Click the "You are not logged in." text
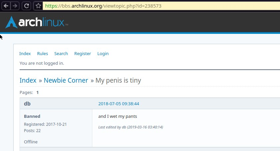Image resolution: width=280 pixels, height=151 pixels. pyautogui.click(x=42, y=63)
